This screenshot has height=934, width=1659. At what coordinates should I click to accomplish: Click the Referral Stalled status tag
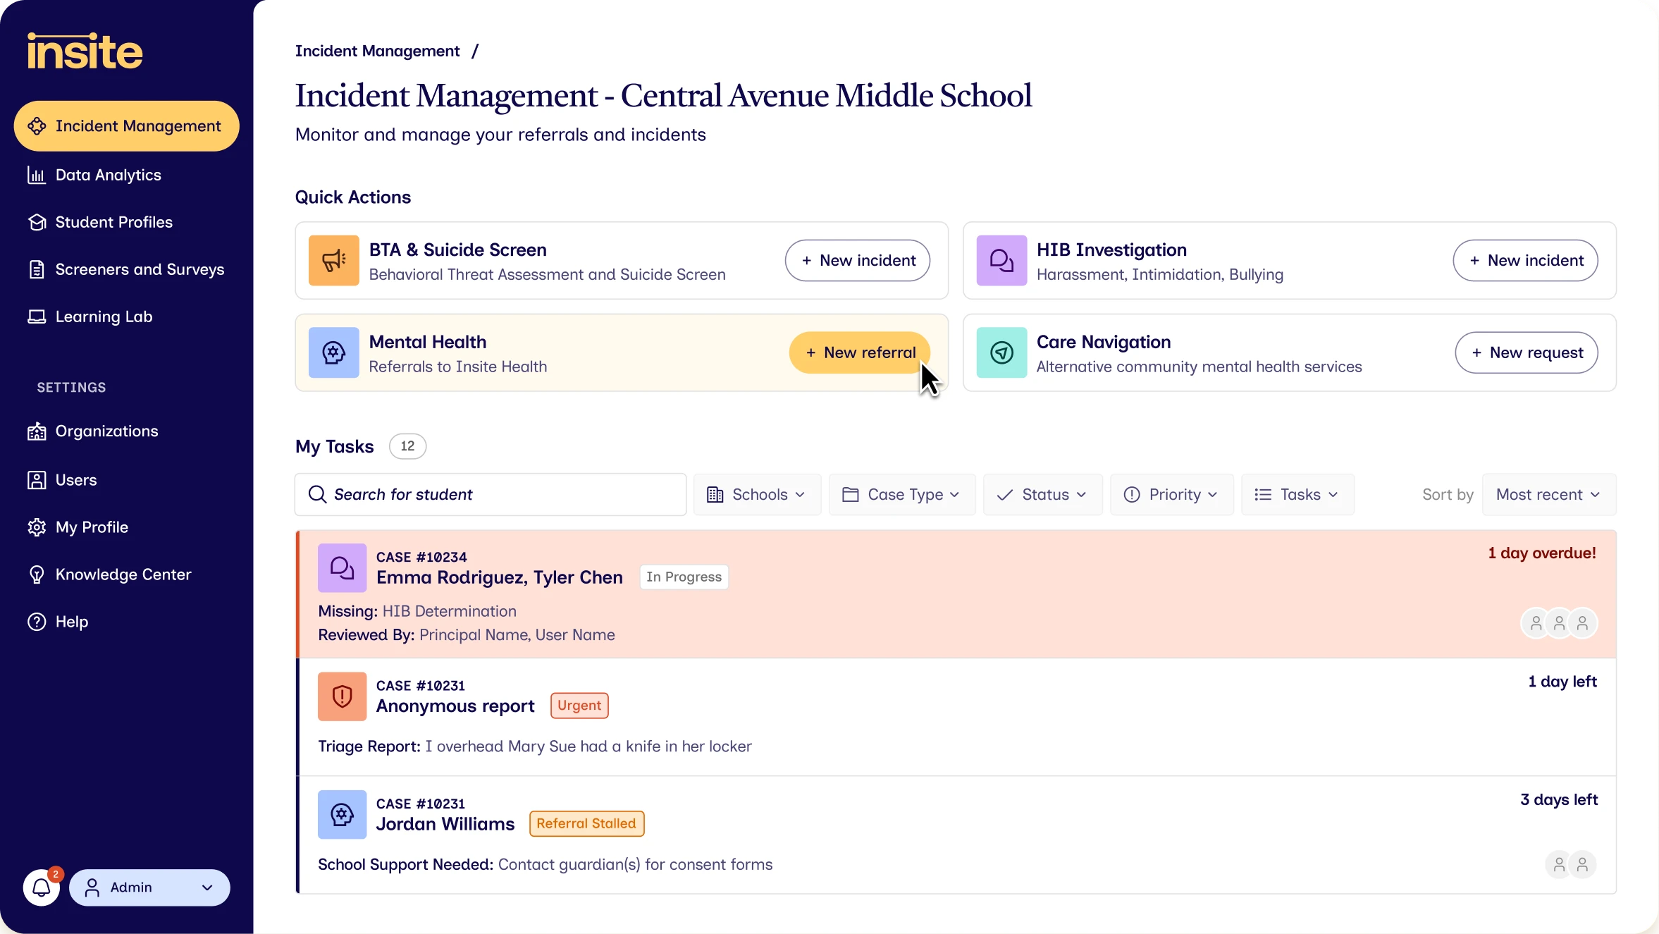[x=586, y=823]
